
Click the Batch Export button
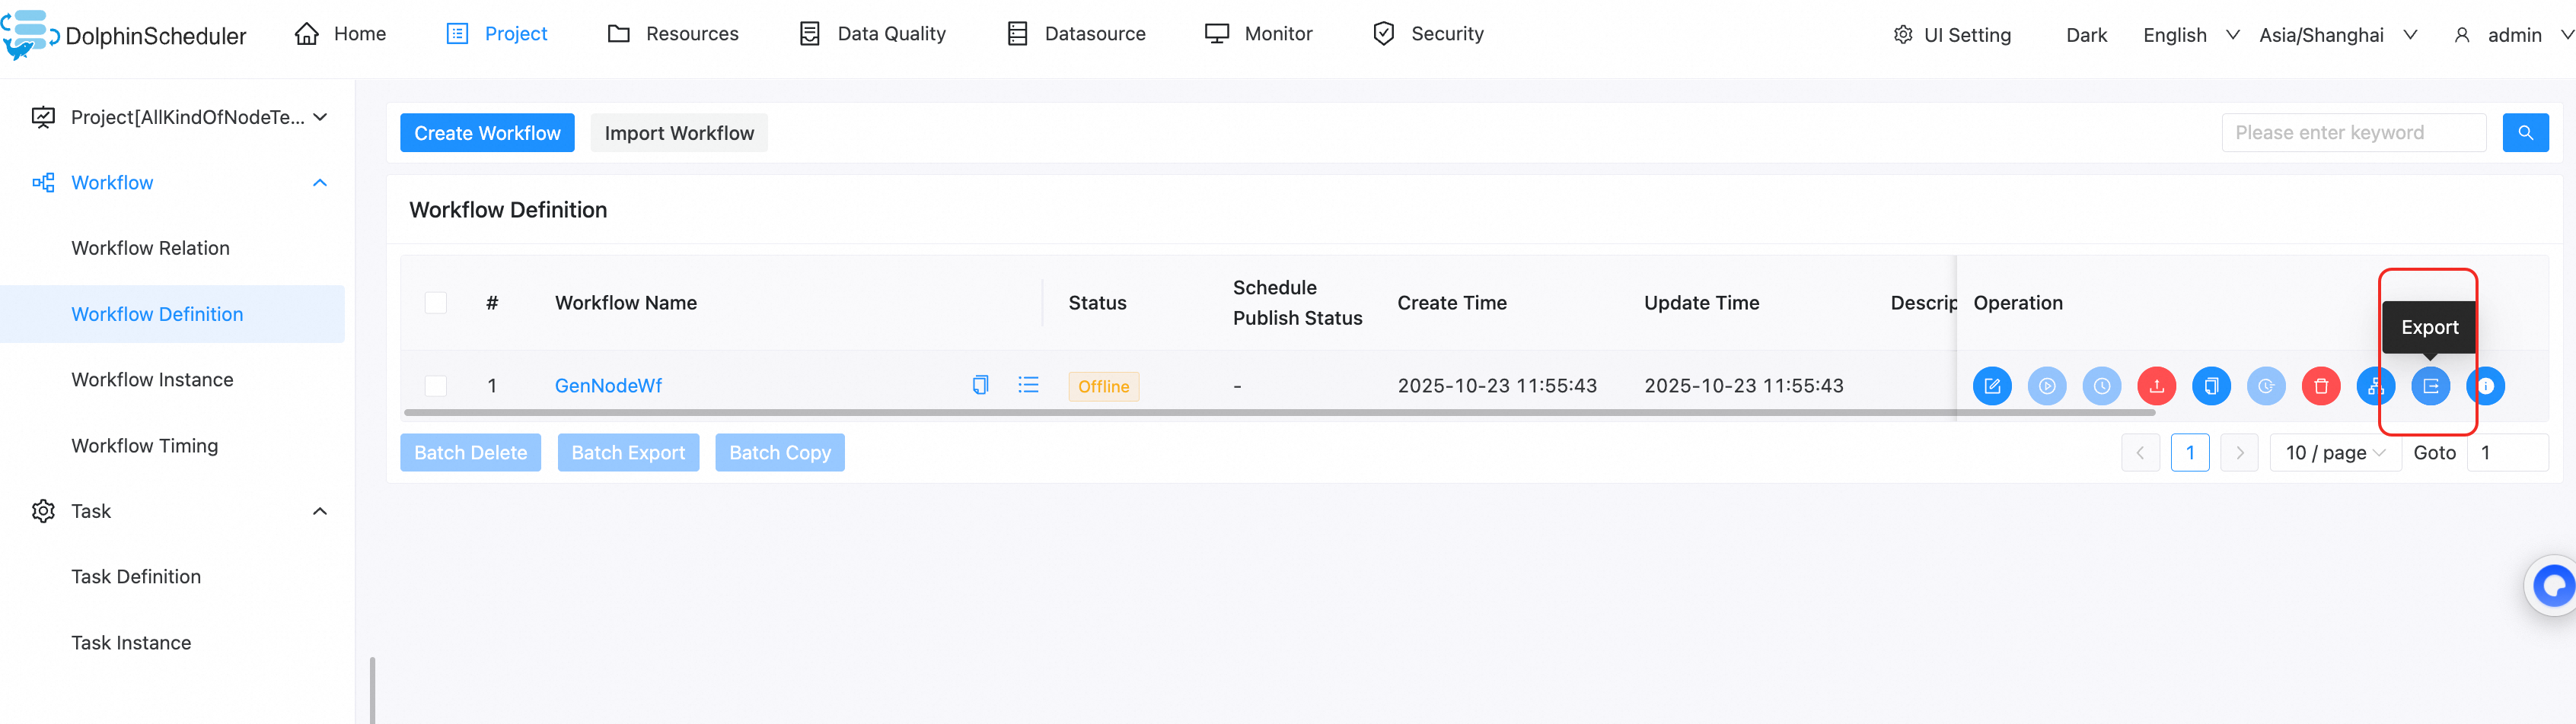628,452
